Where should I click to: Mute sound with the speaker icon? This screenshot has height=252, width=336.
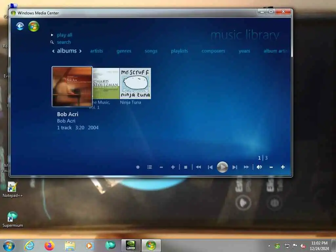[x=259, y=167]
